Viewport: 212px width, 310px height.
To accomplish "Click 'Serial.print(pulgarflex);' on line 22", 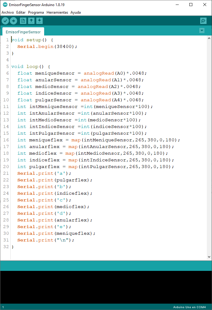I will click(x=55, y=180).
